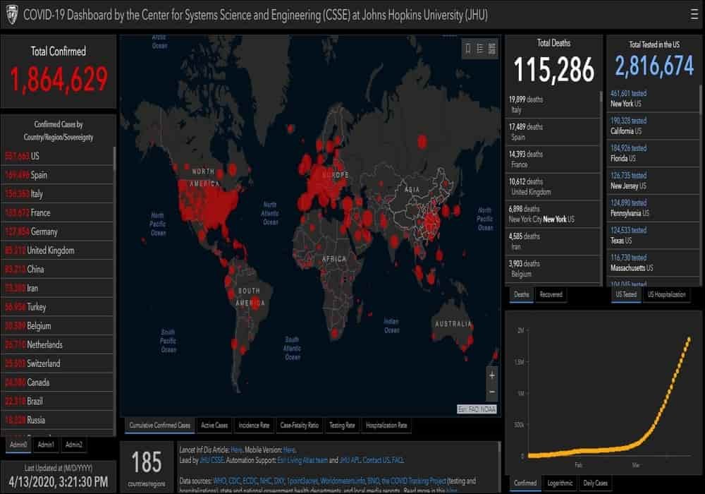This screenshot has height=494, width=705.
Task: Open the WHO data source link
Action: 220,481
